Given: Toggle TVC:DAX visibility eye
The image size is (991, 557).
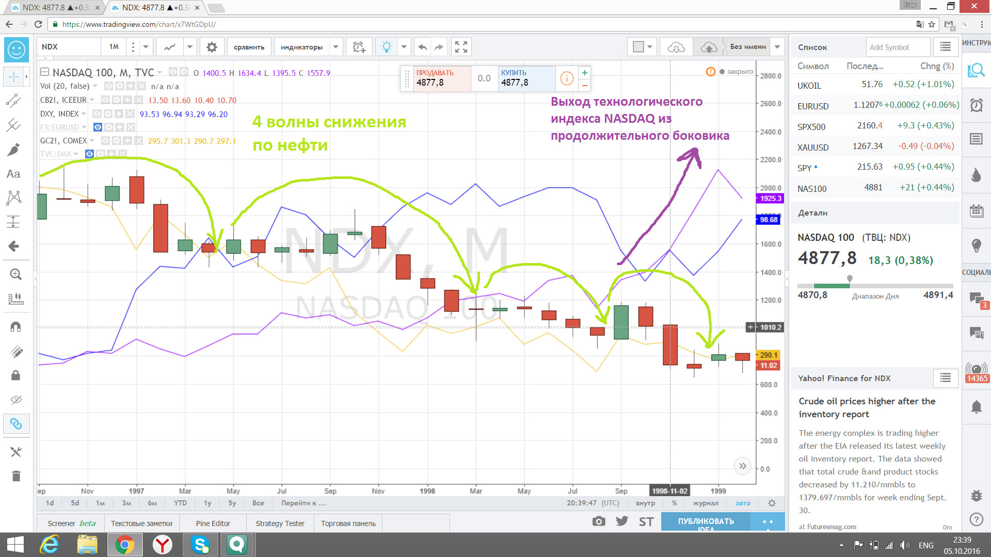Looking at the screenshot, I should [x=89, y=154].
